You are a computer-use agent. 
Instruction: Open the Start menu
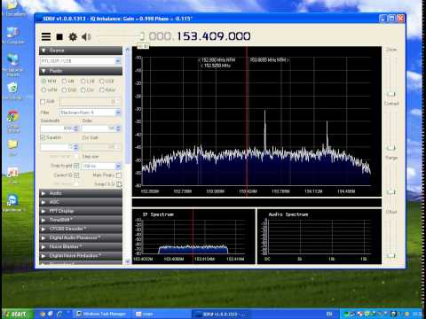point(17,314)
